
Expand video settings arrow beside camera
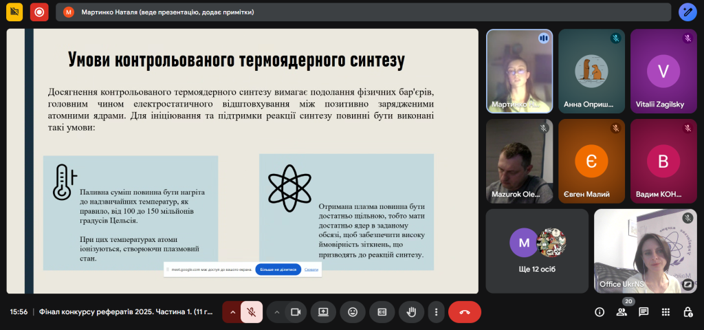click(x=277, y=311)
